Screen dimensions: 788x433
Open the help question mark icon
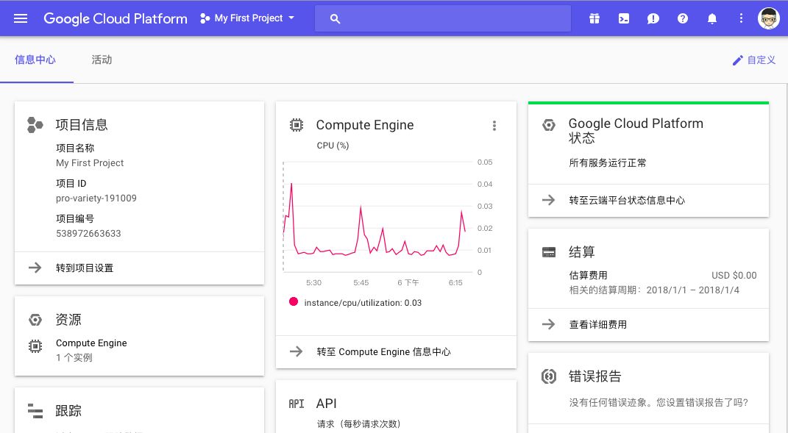tap(683, 18)
